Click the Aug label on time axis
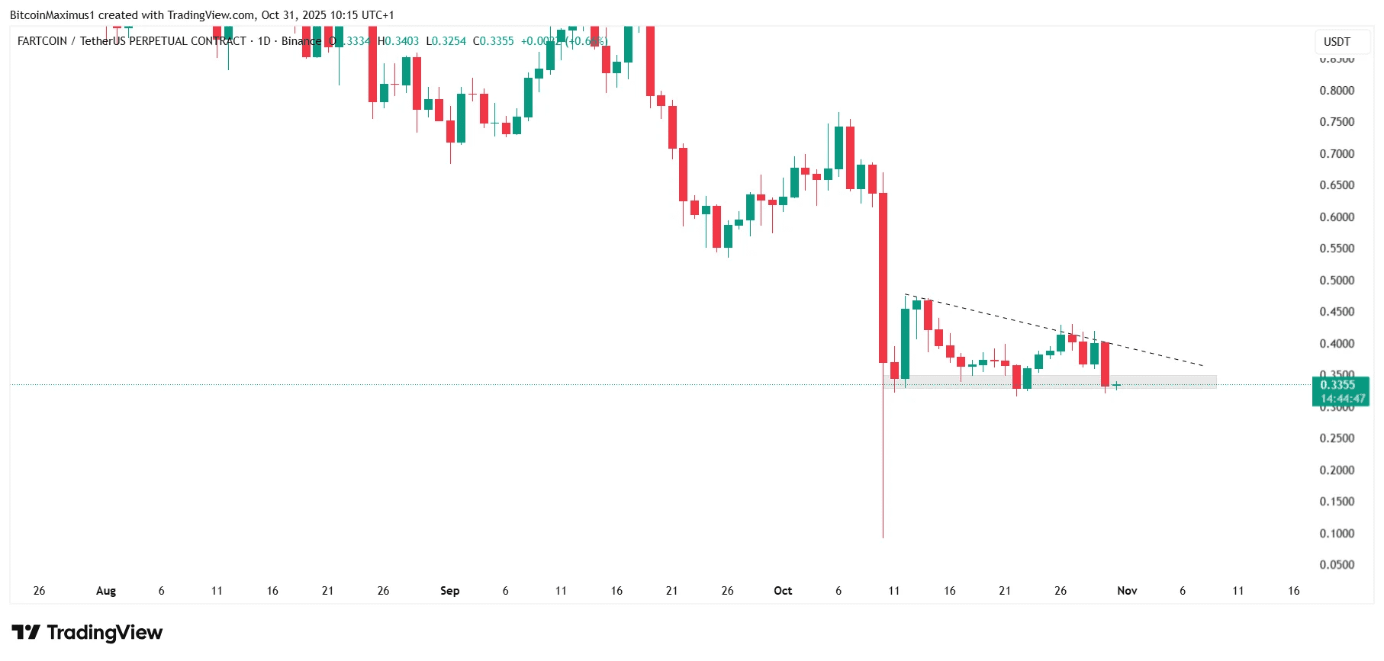Viewport: 1384px width, 661px height. coord(106,591)
